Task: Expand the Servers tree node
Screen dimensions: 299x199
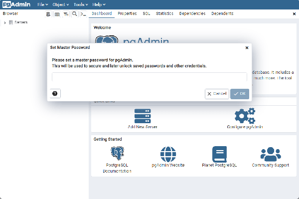Action: (x=5, y=22)
